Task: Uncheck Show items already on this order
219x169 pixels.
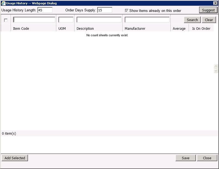Action: click(x=127, y=11)
